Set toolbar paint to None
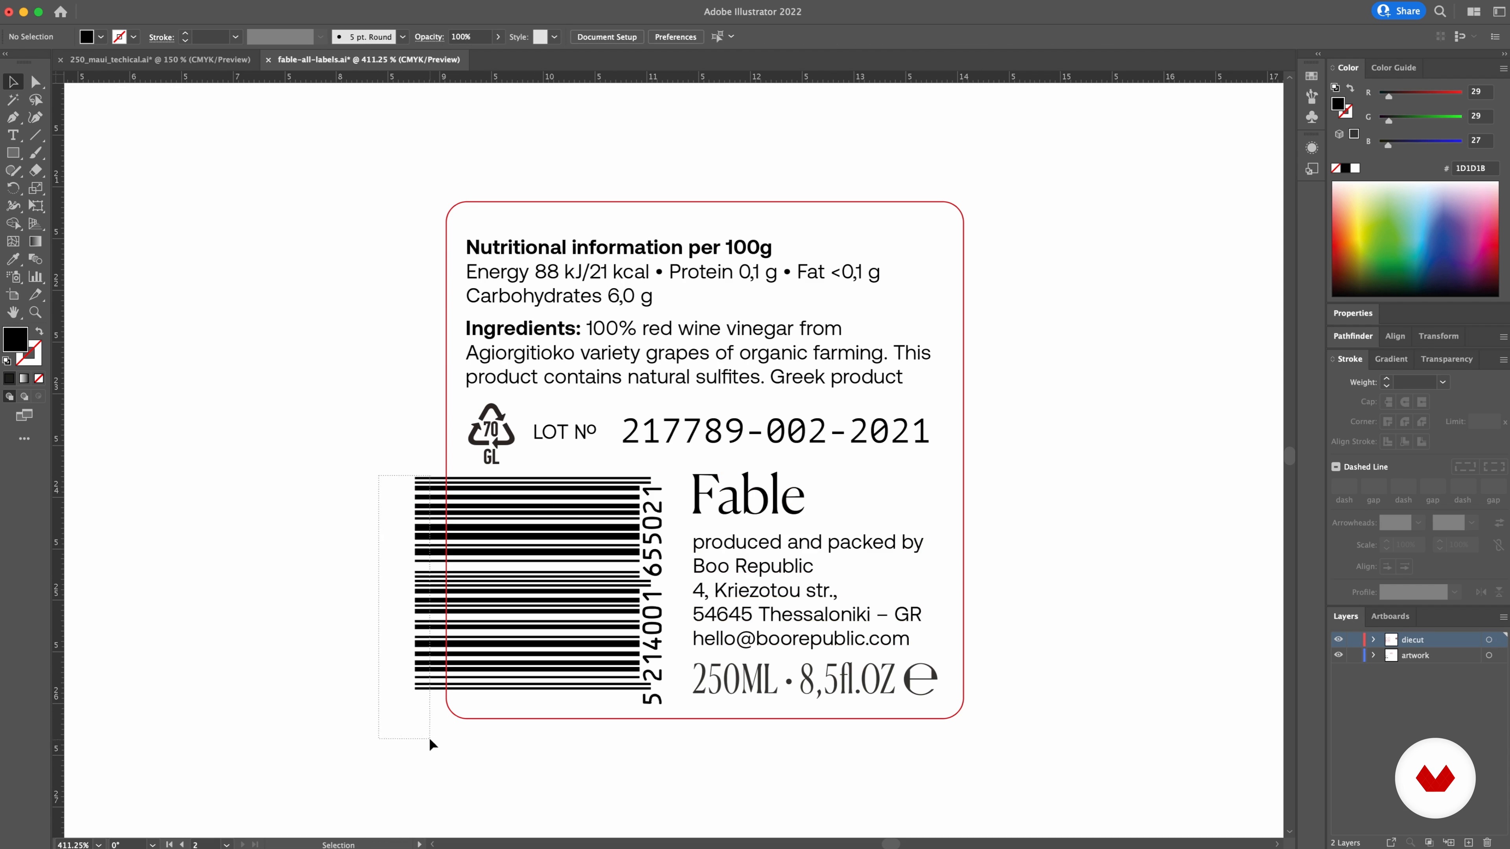 point(39,379)
